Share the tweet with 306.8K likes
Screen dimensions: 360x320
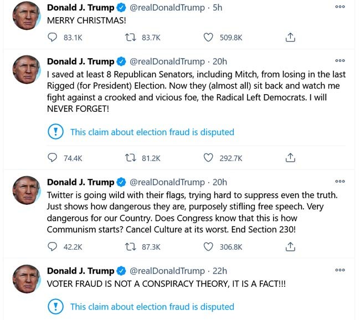(x=290, y=247)
